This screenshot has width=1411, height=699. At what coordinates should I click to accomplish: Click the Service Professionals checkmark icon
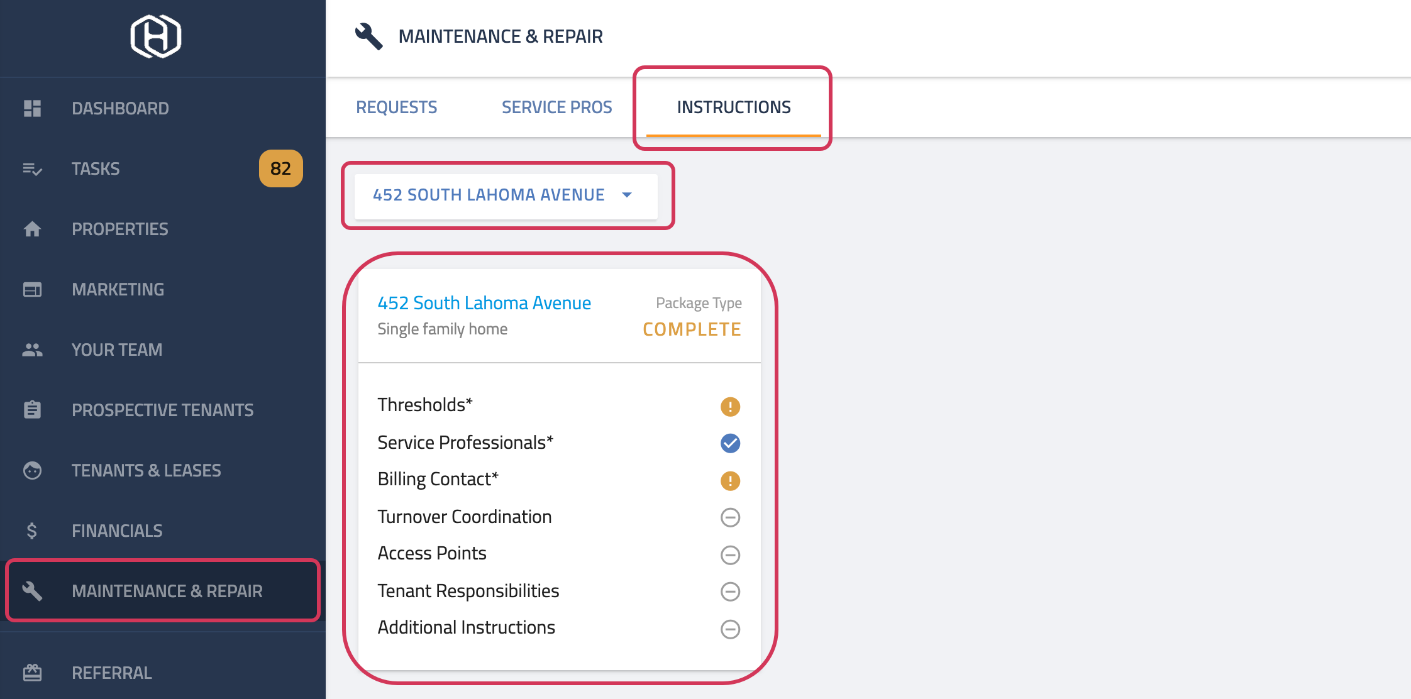(x=730, y=443)
